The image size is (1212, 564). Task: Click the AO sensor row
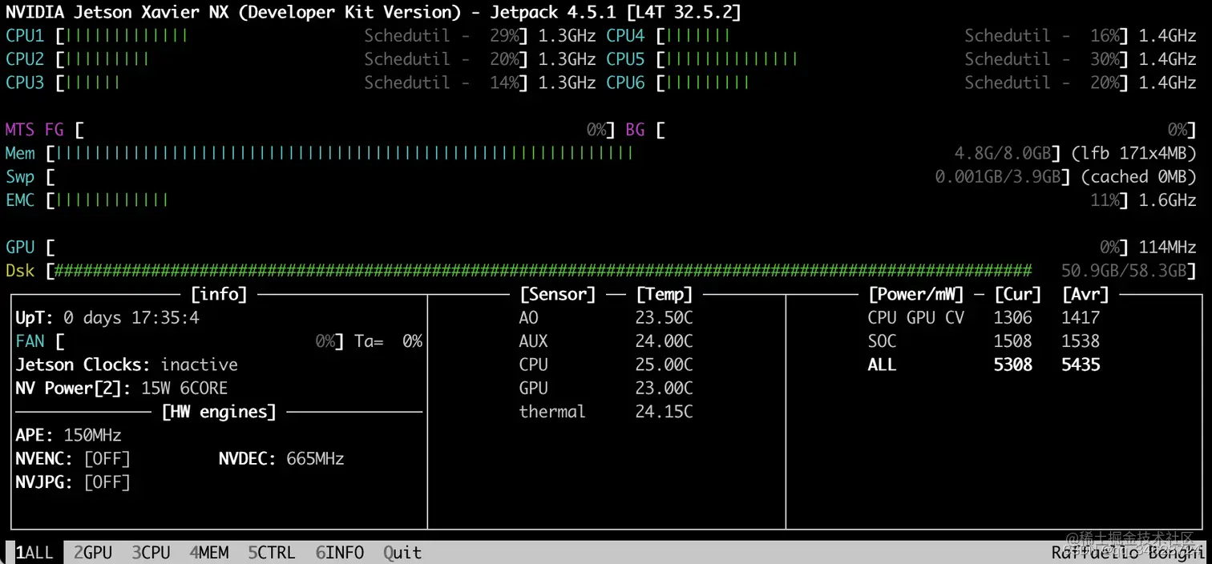pos(606,318)
